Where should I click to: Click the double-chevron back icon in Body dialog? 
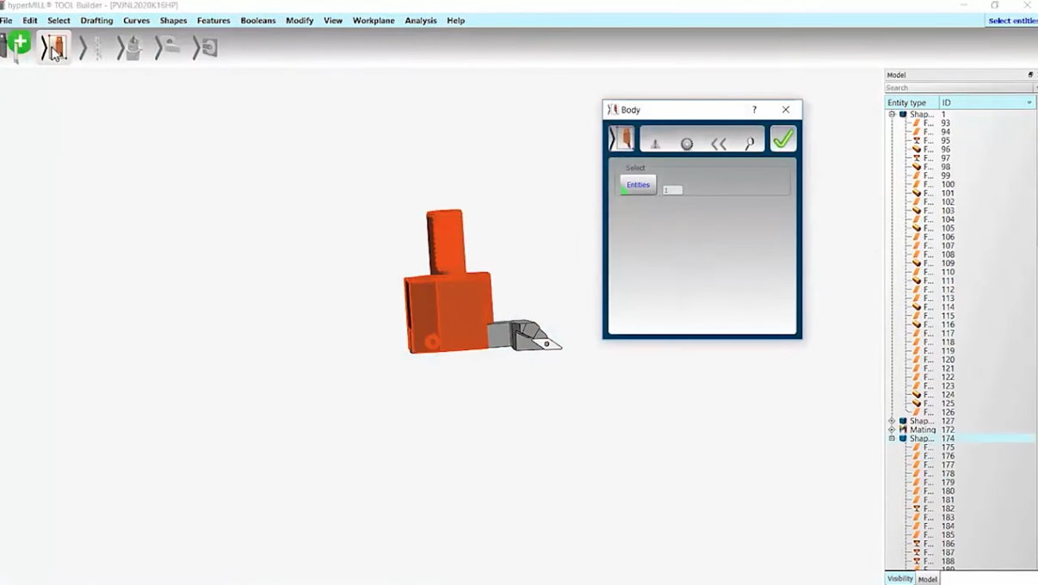[719, 144]
